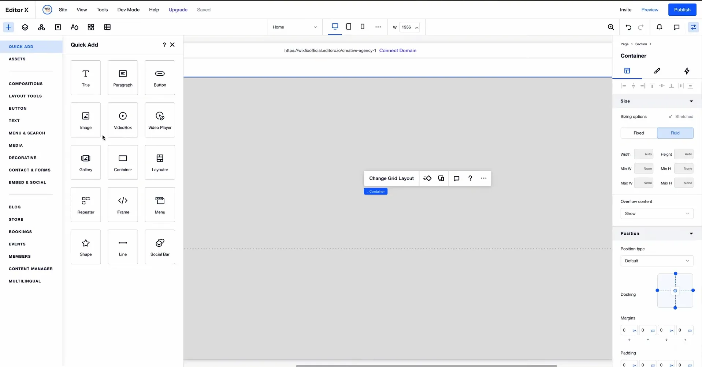Select Fluid sizing option

tap(675, 133)
